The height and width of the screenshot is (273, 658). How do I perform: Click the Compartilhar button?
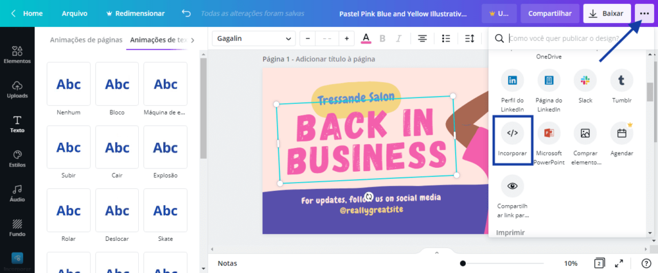(x=550, y=13)
